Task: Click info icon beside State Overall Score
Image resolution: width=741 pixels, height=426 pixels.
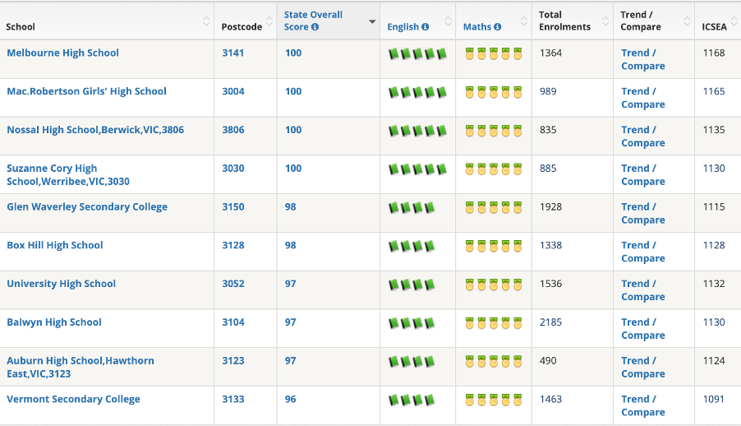Action: pos(315,27)
